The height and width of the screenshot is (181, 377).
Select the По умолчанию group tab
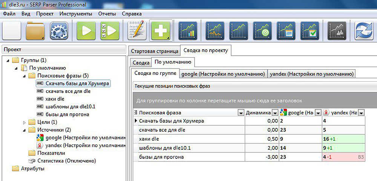(x=173, y=62)
